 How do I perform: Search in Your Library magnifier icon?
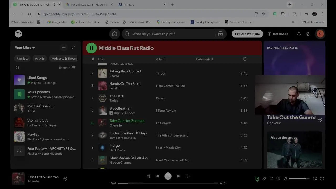pos(18,68)
